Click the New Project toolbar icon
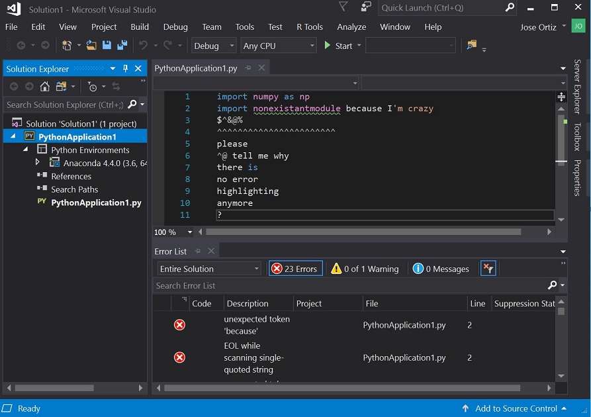The image size is (591, 417). pyautogui.click(x=67, y=46)
